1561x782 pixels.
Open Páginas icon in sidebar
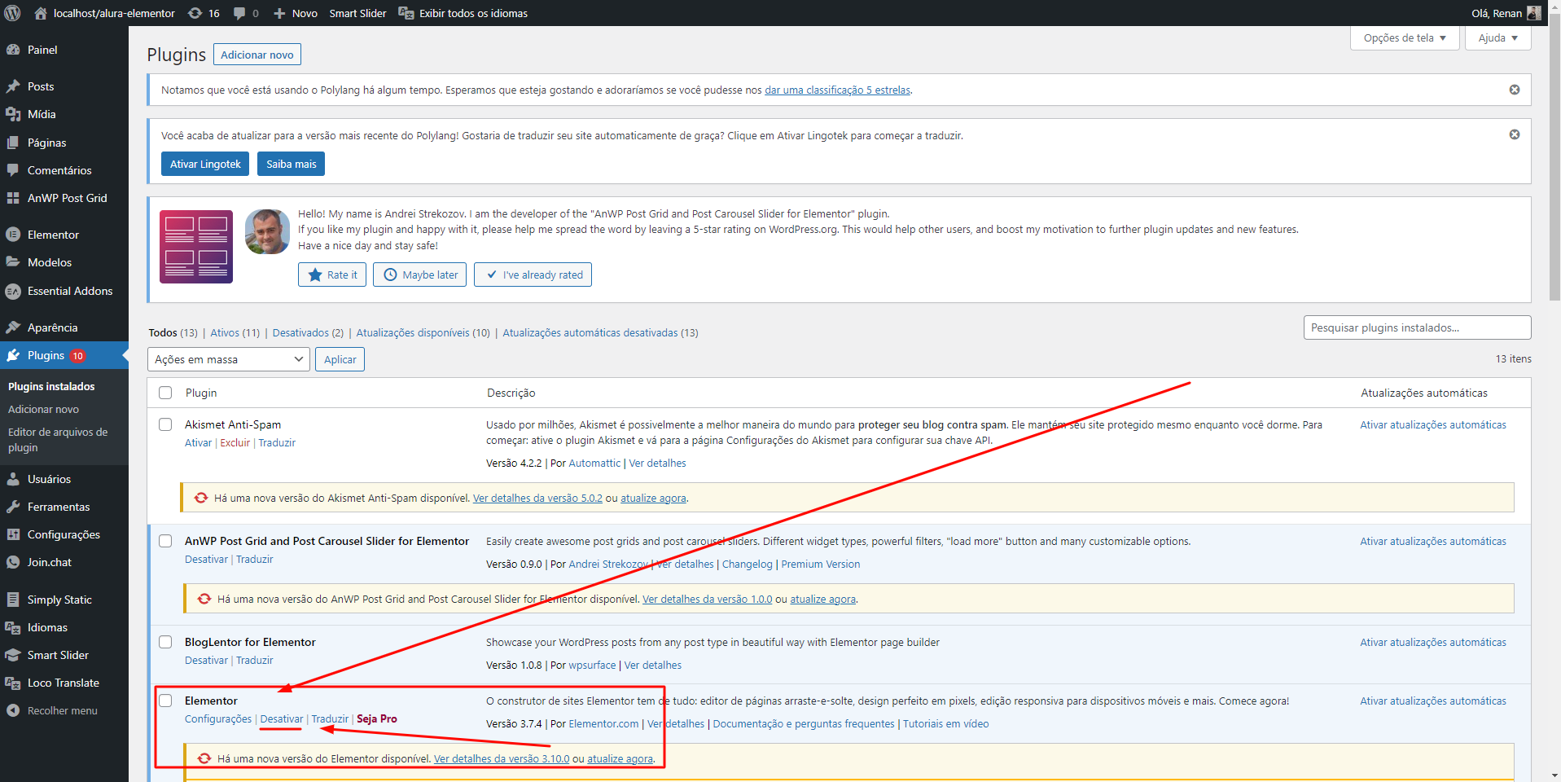(x=13, y=143)
